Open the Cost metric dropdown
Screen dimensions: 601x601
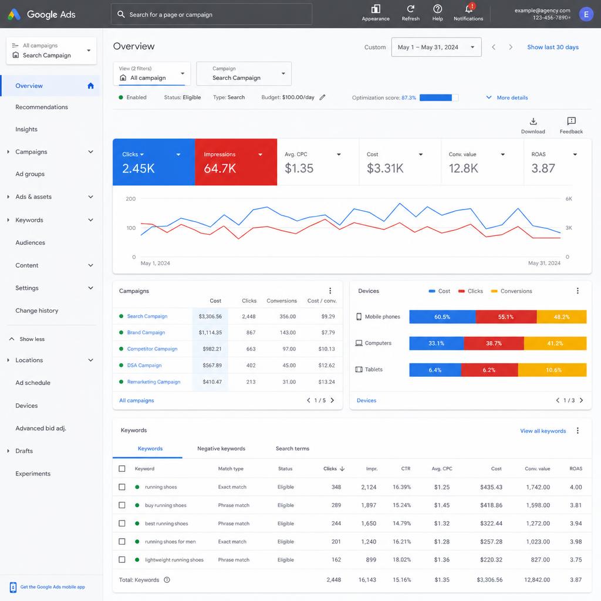pos(421,154)
